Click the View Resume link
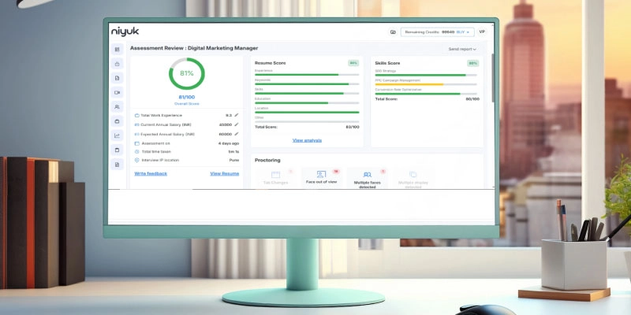Screen dimensions: 631x315 (x=225, y=173)
